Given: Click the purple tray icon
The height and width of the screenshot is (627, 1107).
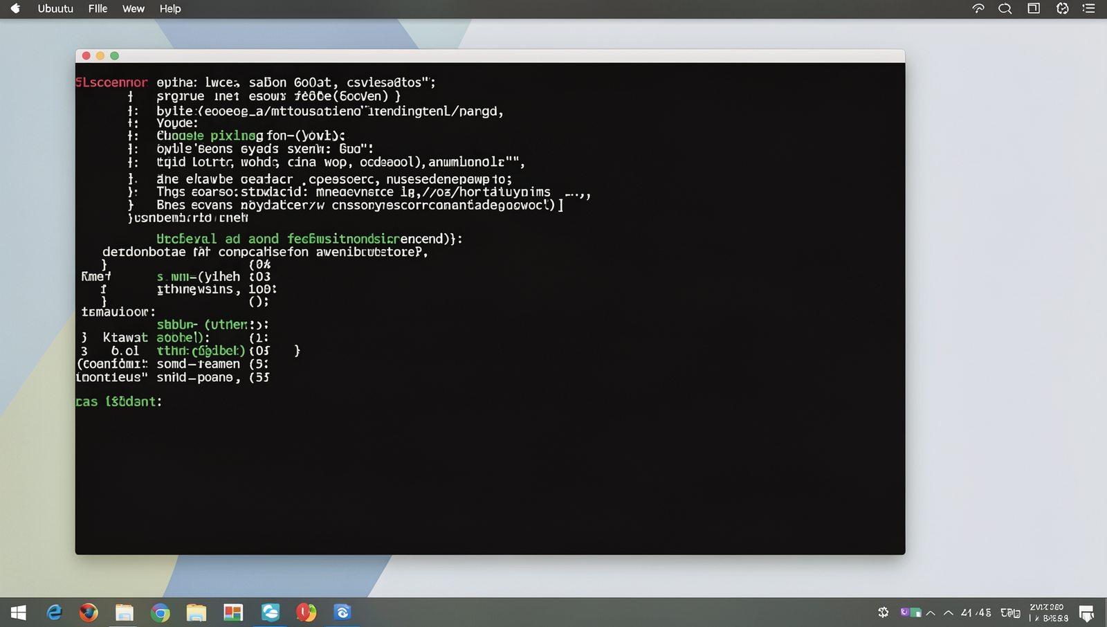Looking at the screenshot, I should pos(904,612).
